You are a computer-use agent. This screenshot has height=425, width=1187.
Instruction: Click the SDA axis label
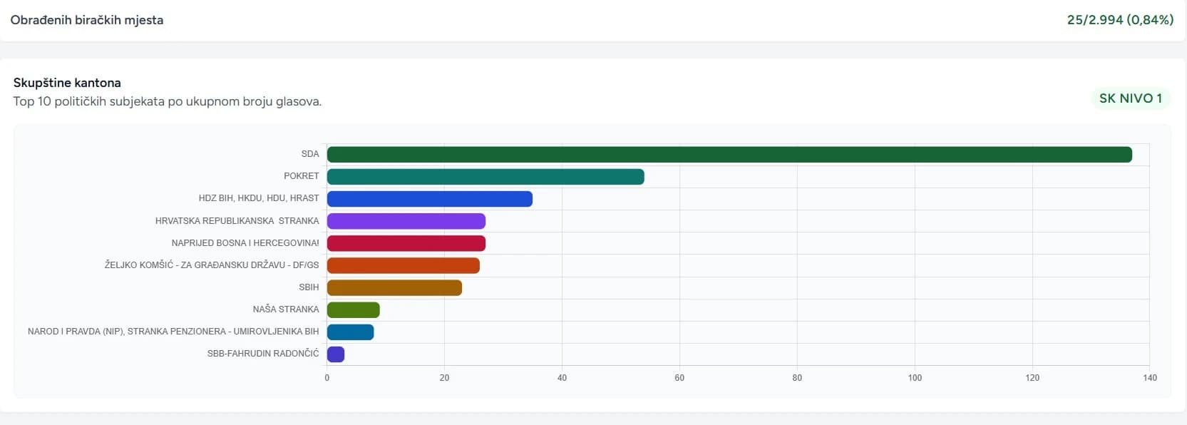pyautogui.click(x=310, y=154)
